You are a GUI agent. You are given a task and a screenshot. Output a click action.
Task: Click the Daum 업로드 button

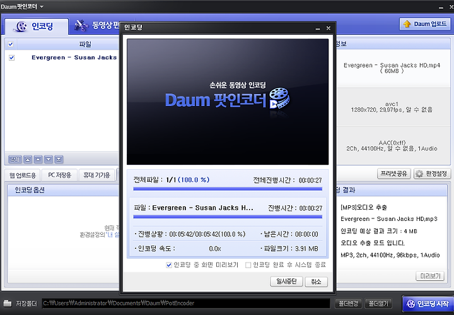pos(425,24)
